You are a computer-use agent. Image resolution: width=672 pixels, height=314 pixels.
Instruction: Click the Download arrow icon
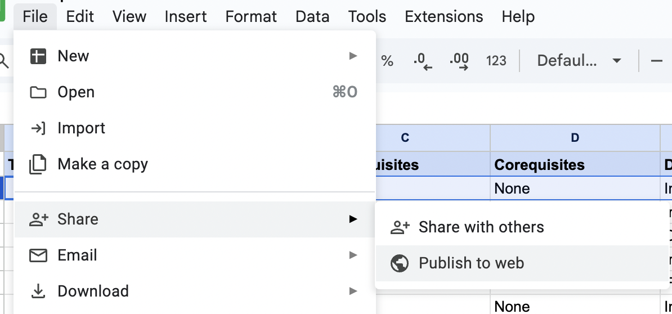38,291
